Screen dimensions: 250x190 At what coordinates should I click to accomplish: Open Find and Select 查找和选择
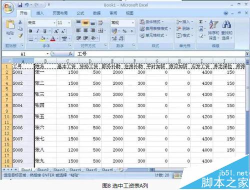click(x=227, y=30)
